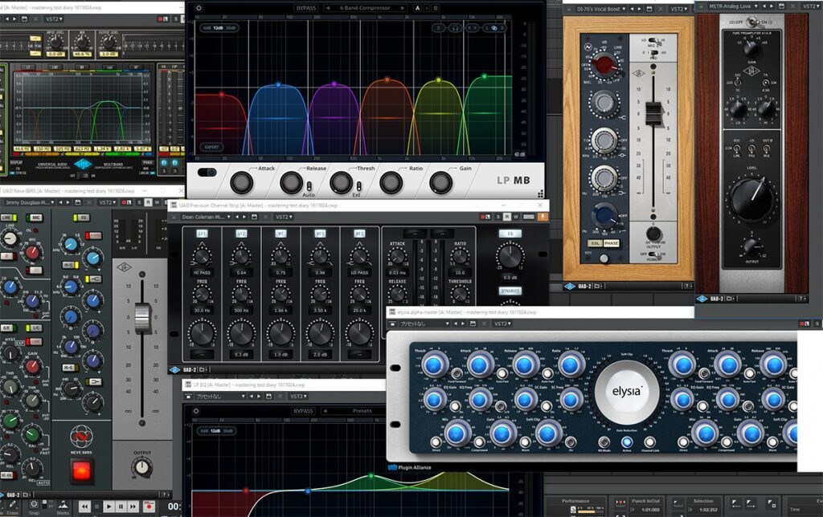Select the blue band node in LP MB
The image size is (823, 517).
click(x=278, y=84)
